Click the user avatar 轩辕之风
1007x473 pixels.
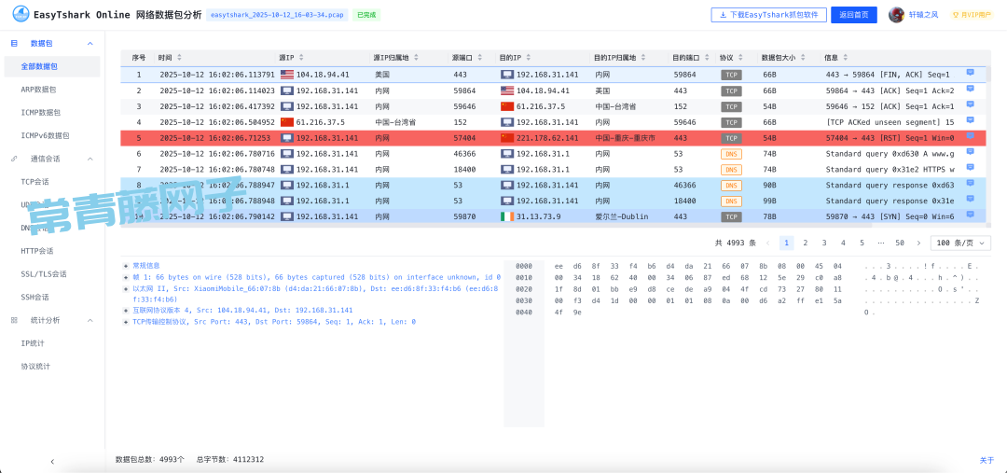coord(896,15)
